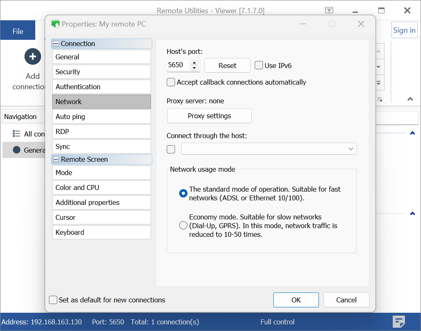Select Economy mode radio button

click(183, 225)
